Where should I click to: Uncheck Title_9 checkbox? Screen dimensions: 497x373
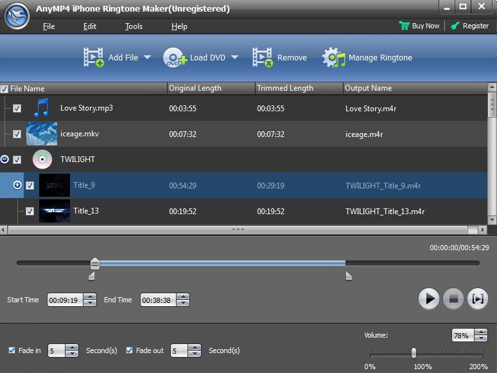coord(30,185)
